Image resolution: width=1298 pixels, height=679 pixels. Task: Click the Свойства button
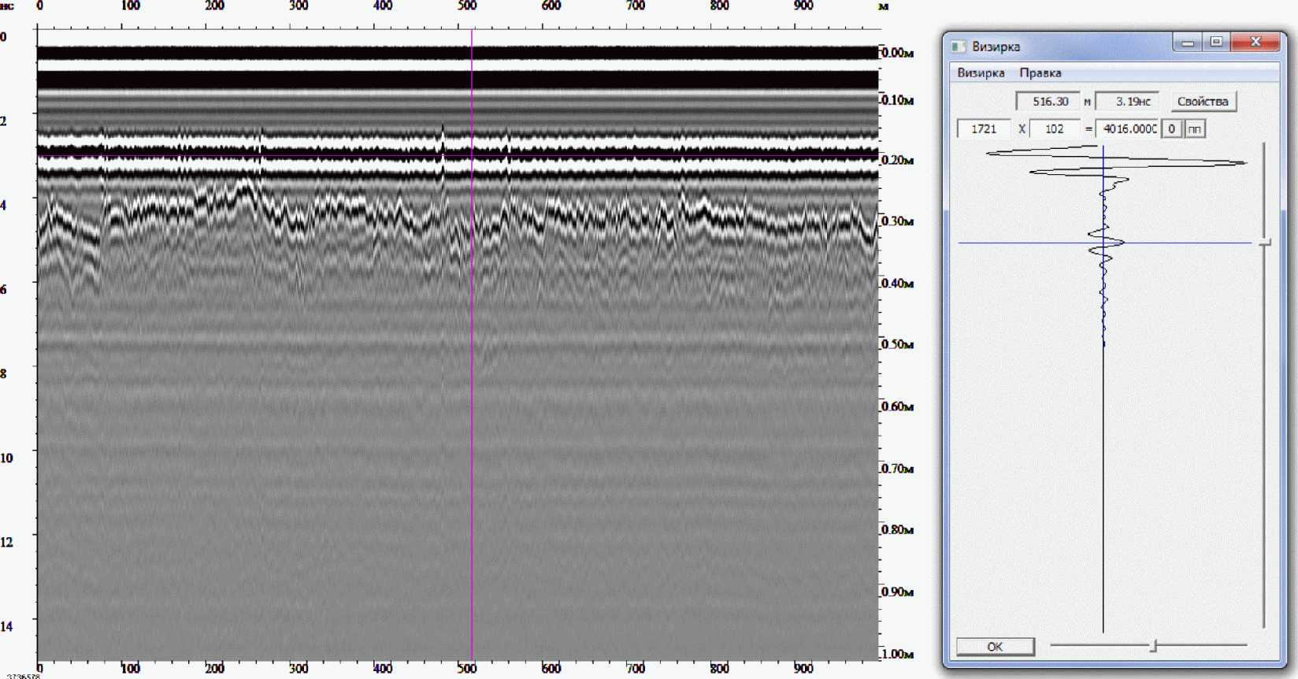(1202, 102)
